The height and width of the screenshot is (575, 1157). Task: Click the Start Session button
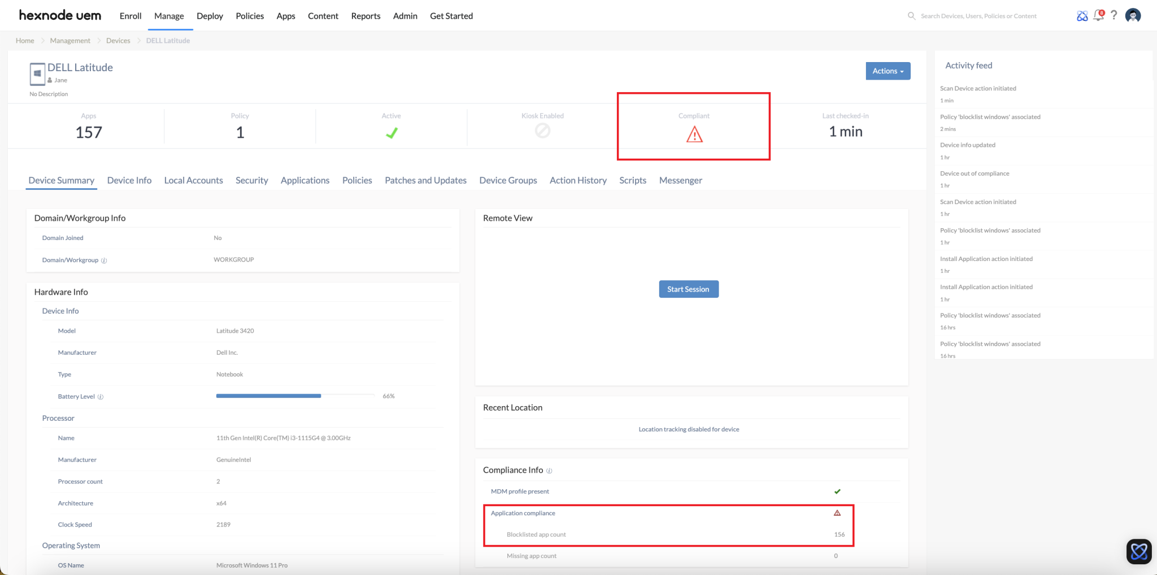688,289
